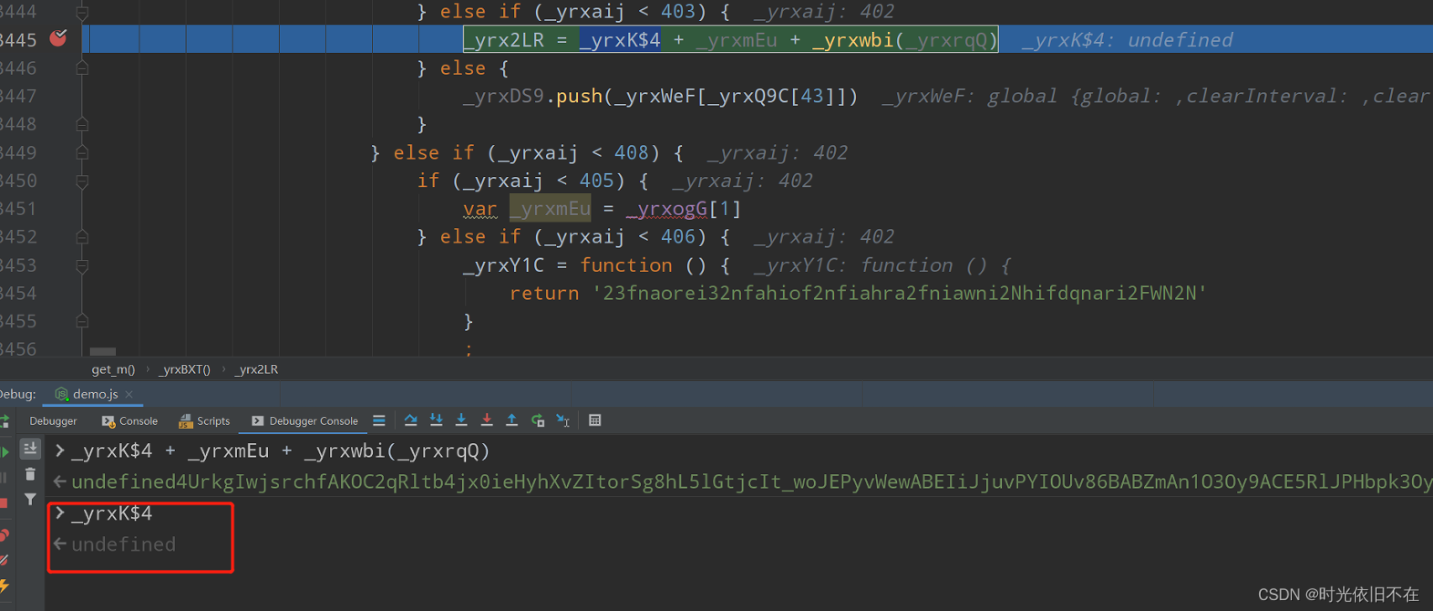Click _yrxBXT() breadcrumb
The image size is (1433, 611).
click(185, 369)
